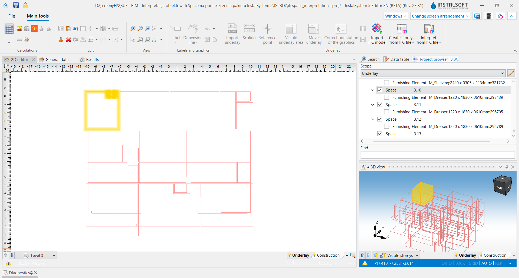Click the horizontal scrollbar in Project browser
Screen dimensions: 519x278
tap(431, 141)
